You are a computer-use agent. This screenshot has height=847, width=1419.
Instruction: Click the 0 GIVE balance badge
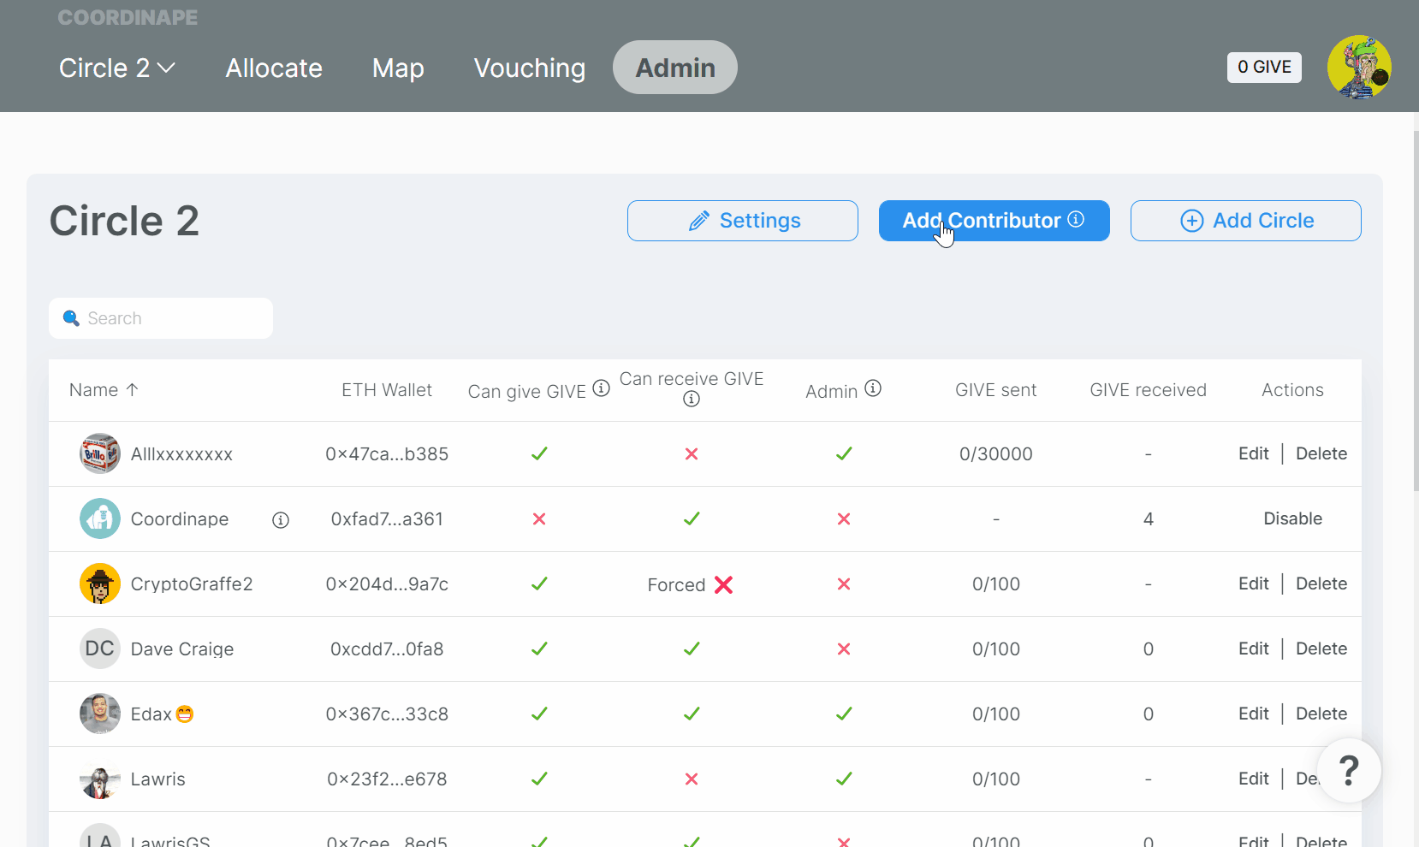(x=1264, y=67)
